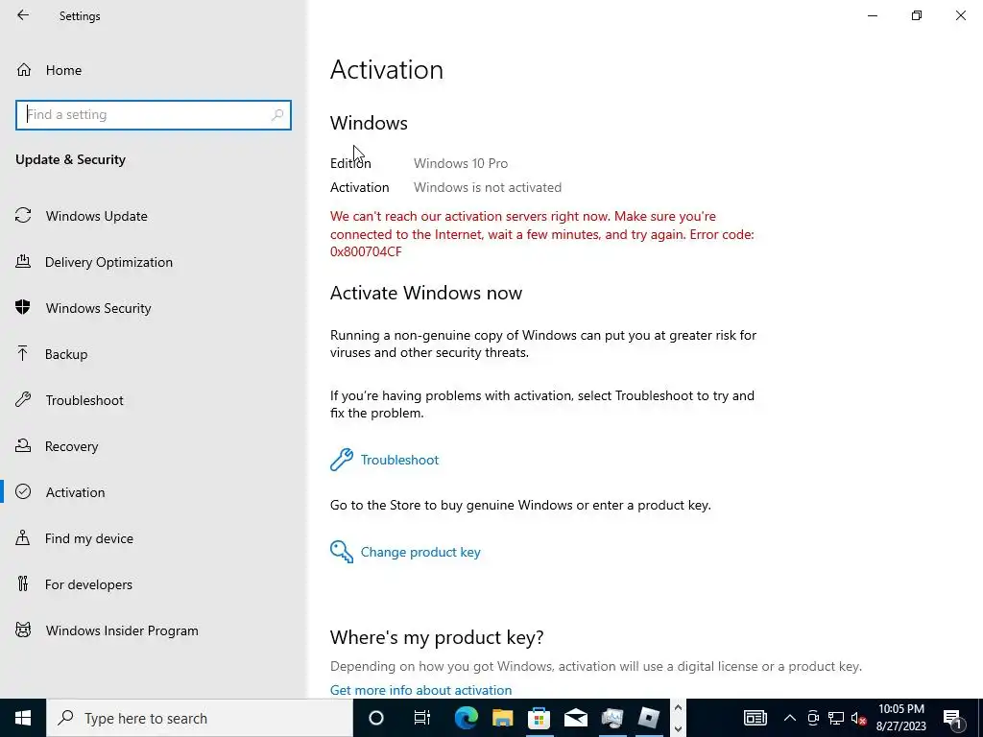Click the Update & Security heading
Screen dimensions: 983x737
pos(70,160)
